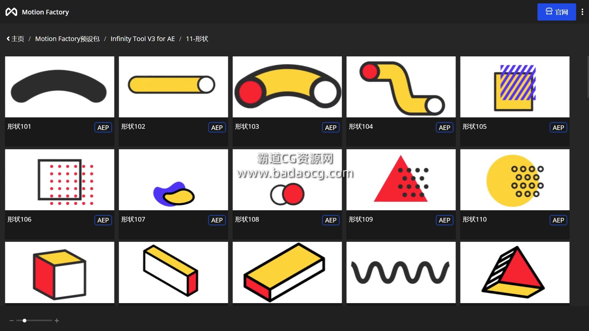Click the AEP badge on 形状108
The width and height of the screenshot is (589, 331).
coord(331,220)
